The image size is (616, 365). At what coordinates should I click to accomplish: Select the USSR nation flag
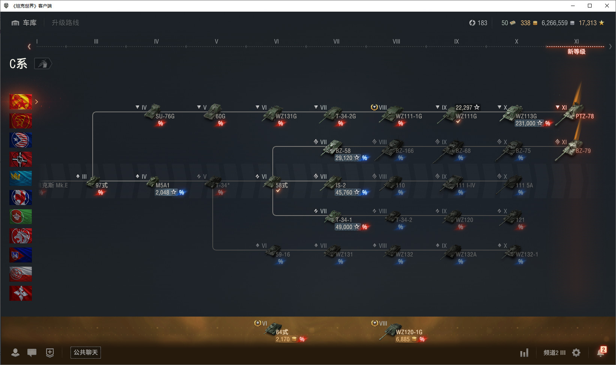(x=21, y=121)
